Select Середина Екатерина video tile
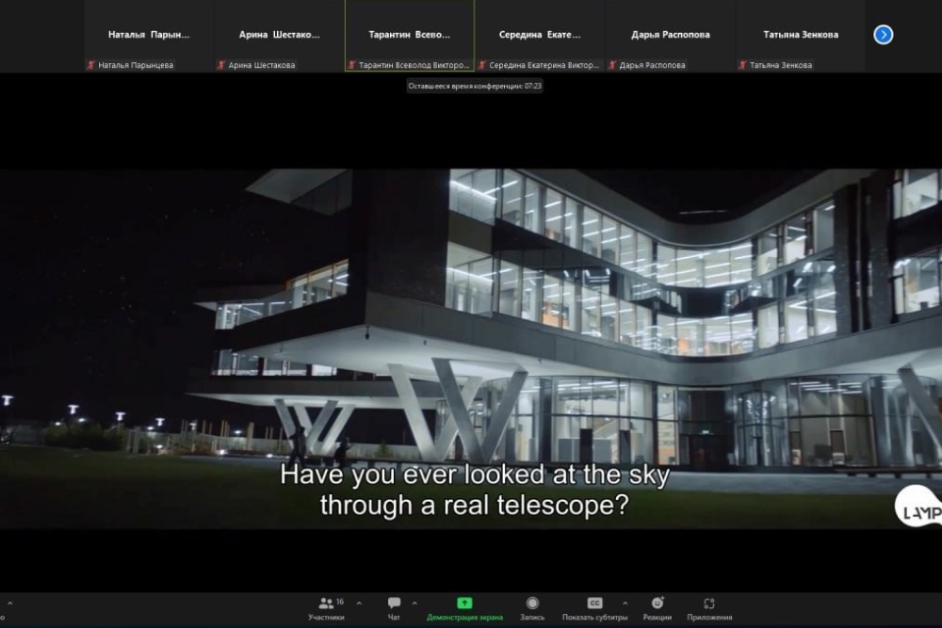942x628 pixels. click(x=540, y=35)
